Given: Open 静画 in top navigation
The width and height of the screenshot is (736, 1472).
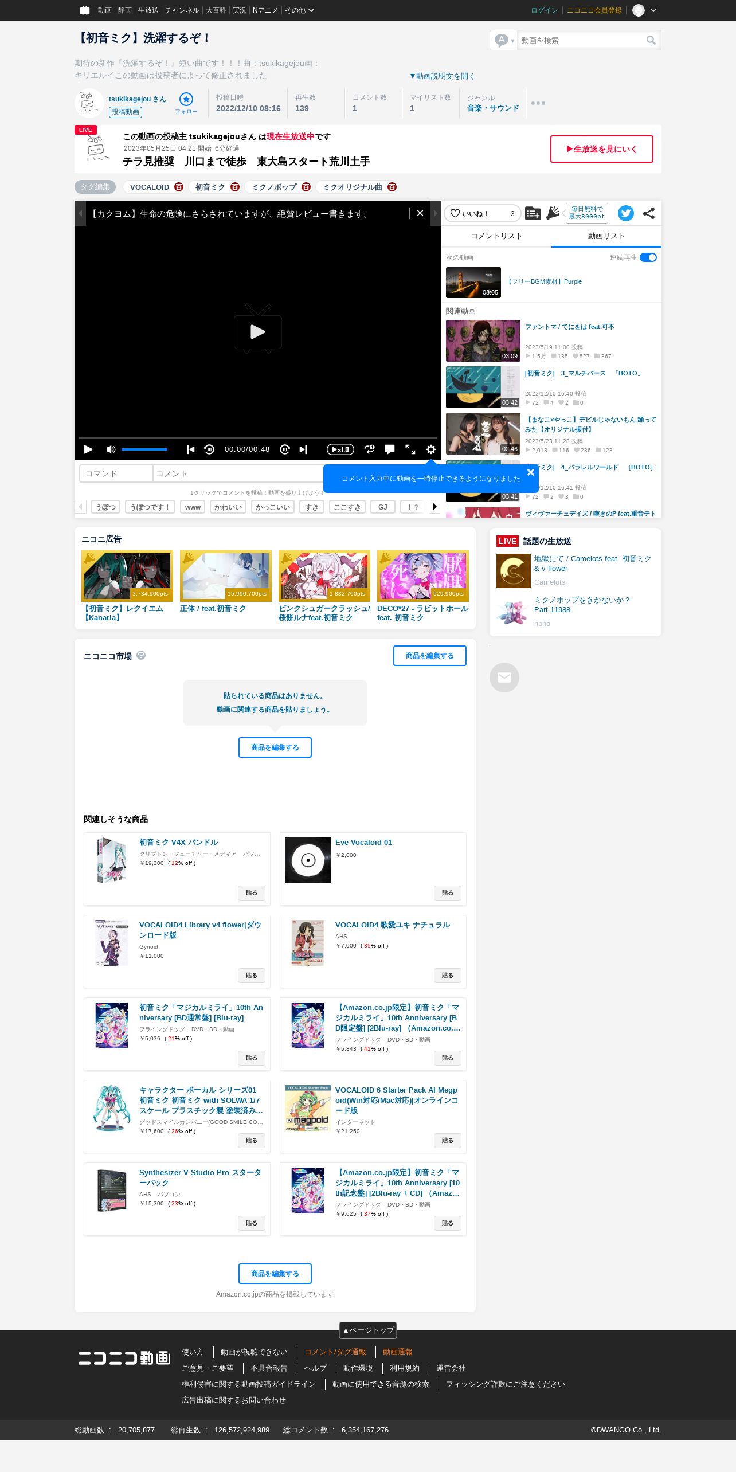Looking at the screenshot, I should (125, 10).
